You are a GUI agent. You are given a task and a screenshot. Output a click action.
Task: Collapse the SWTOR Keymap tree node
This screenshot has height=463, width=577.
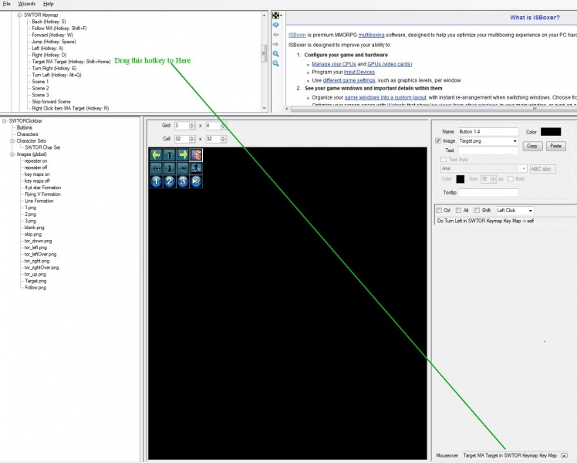click(x=19, y=15)
